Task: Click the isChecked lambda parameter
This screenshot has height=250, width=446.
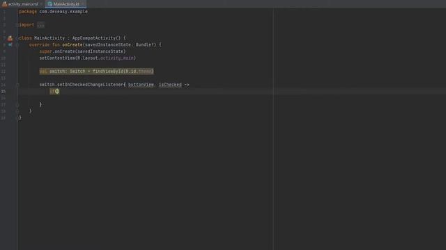Action: (170, 85)
